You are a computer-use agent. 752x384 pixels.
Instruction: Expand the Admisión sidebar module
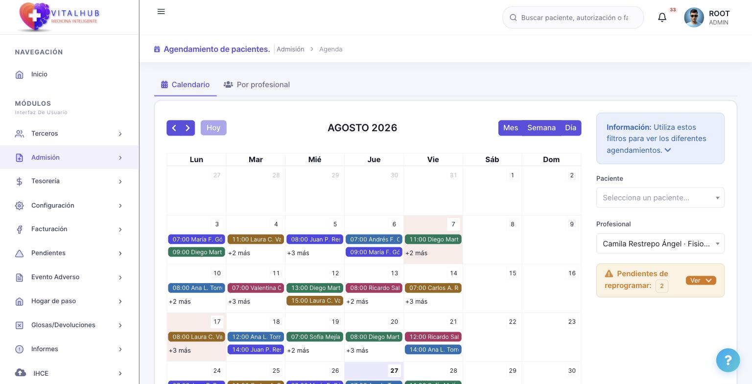click(x=69, y=157)
